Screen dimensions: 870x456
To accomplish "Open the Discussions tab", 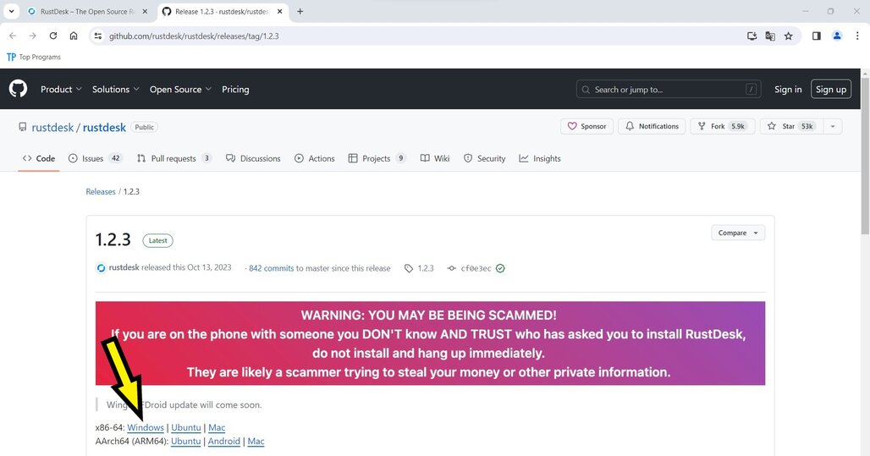I will point(253,159).
